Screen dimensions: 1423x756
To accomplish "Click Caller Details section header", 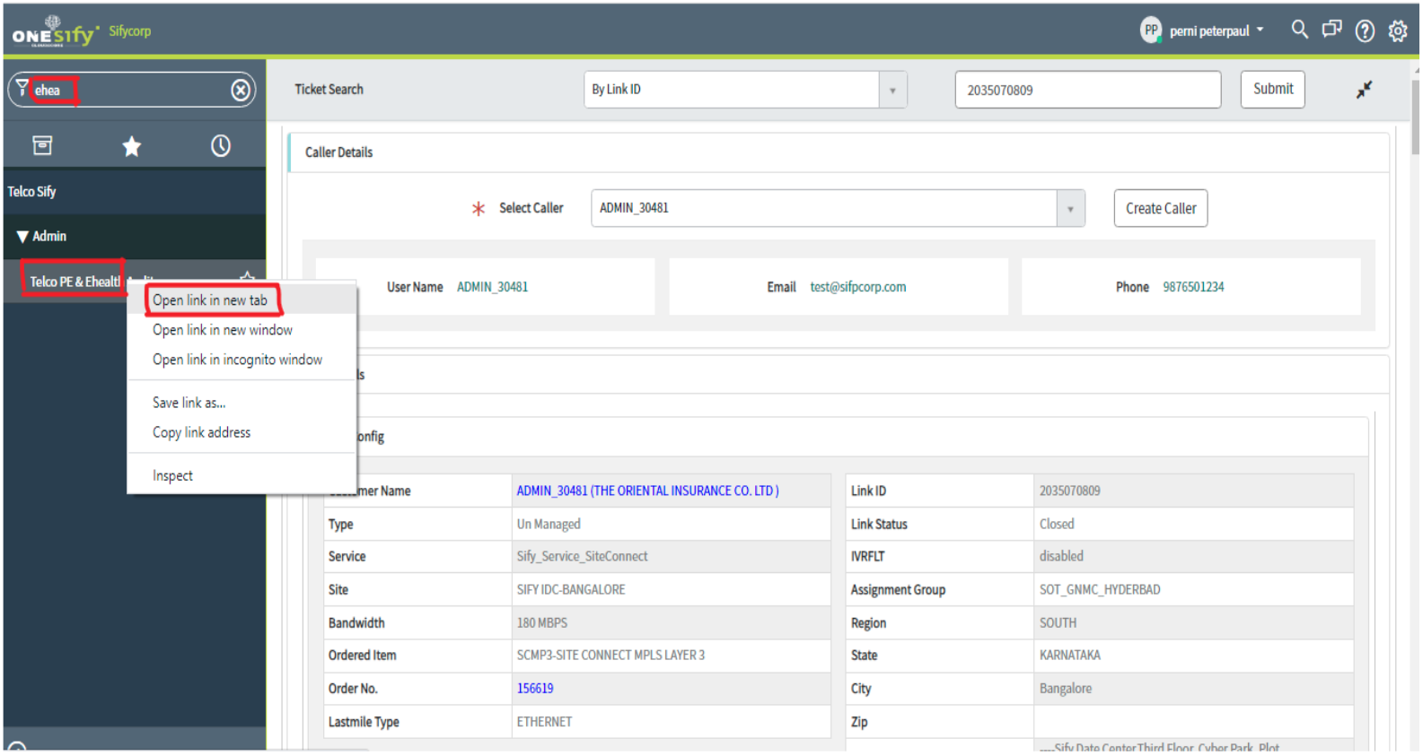I will 338,152.
